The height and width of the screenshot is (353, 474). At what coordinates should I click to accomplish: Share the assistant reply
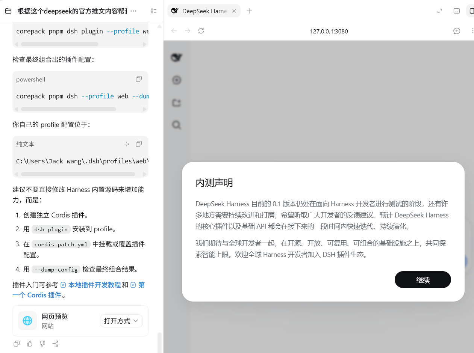coord(55,344)
